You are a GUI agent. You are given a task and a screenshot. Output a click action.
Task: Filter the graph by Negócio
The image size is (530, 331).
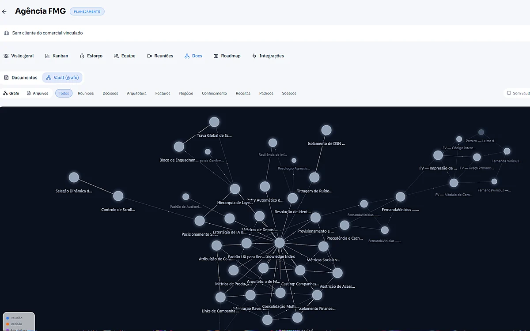tap(186, 93)
